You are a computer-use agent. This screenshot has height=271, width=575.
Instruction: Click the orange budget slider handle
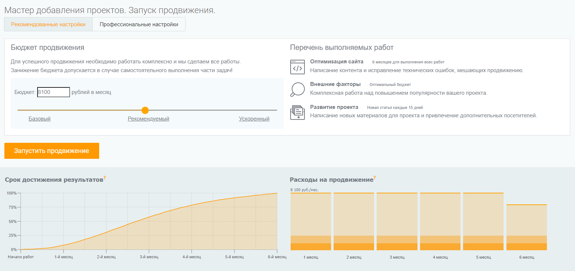tap(145, 110)
